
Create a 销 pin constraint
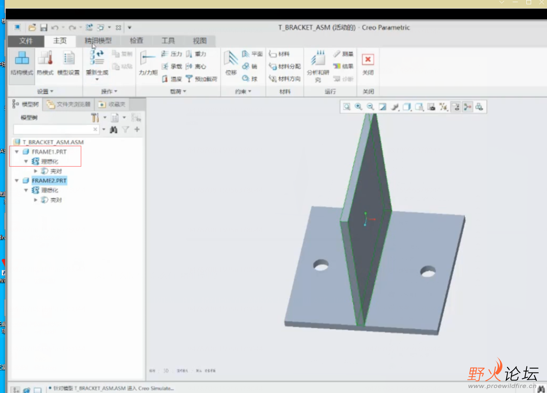[250, 66]
